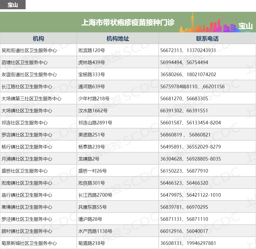Select address 少年村路218号

tap(94, 98)
